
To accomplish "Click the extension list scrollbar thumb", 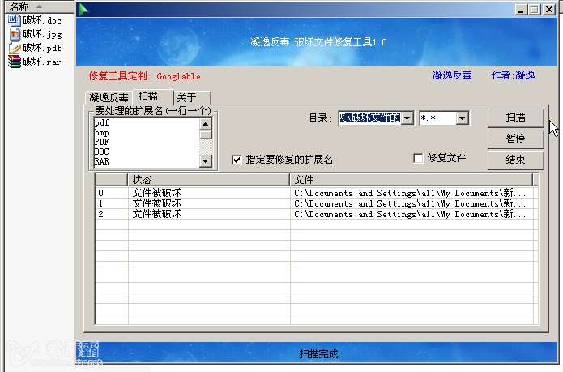I will (206, 135).
